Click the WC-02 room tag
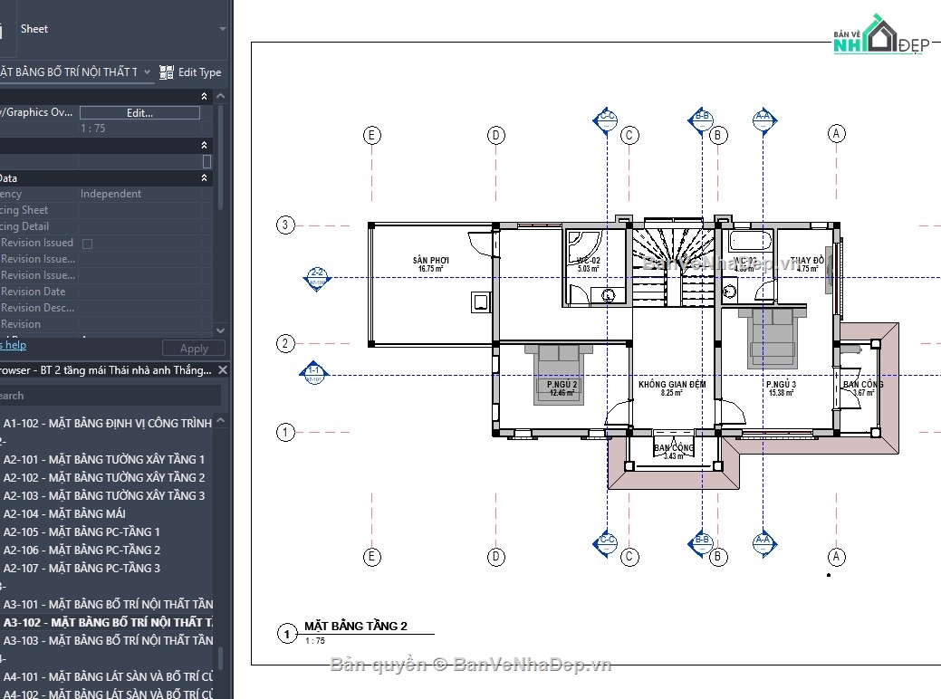The height and width of the screenshot is (699, 941). click(x=588, y=264)
